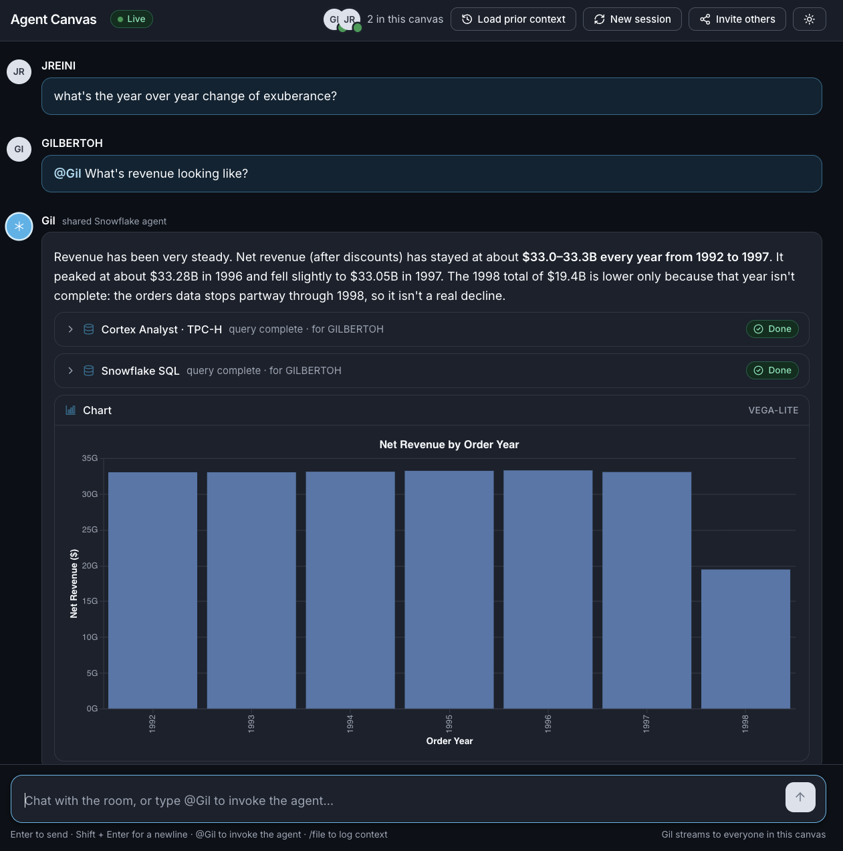Click the Cortex Analyst · TPC-H label
The height and width of the screenshot is (851, 843).
coord(161,329)
